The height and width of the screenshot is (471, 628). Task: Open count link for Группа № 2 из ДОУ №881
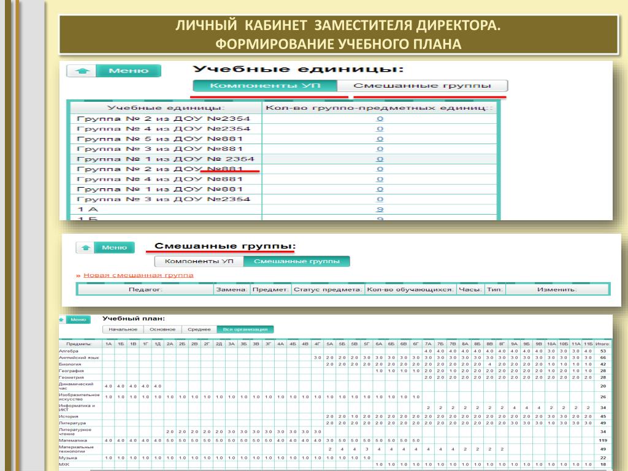[380, 169]
